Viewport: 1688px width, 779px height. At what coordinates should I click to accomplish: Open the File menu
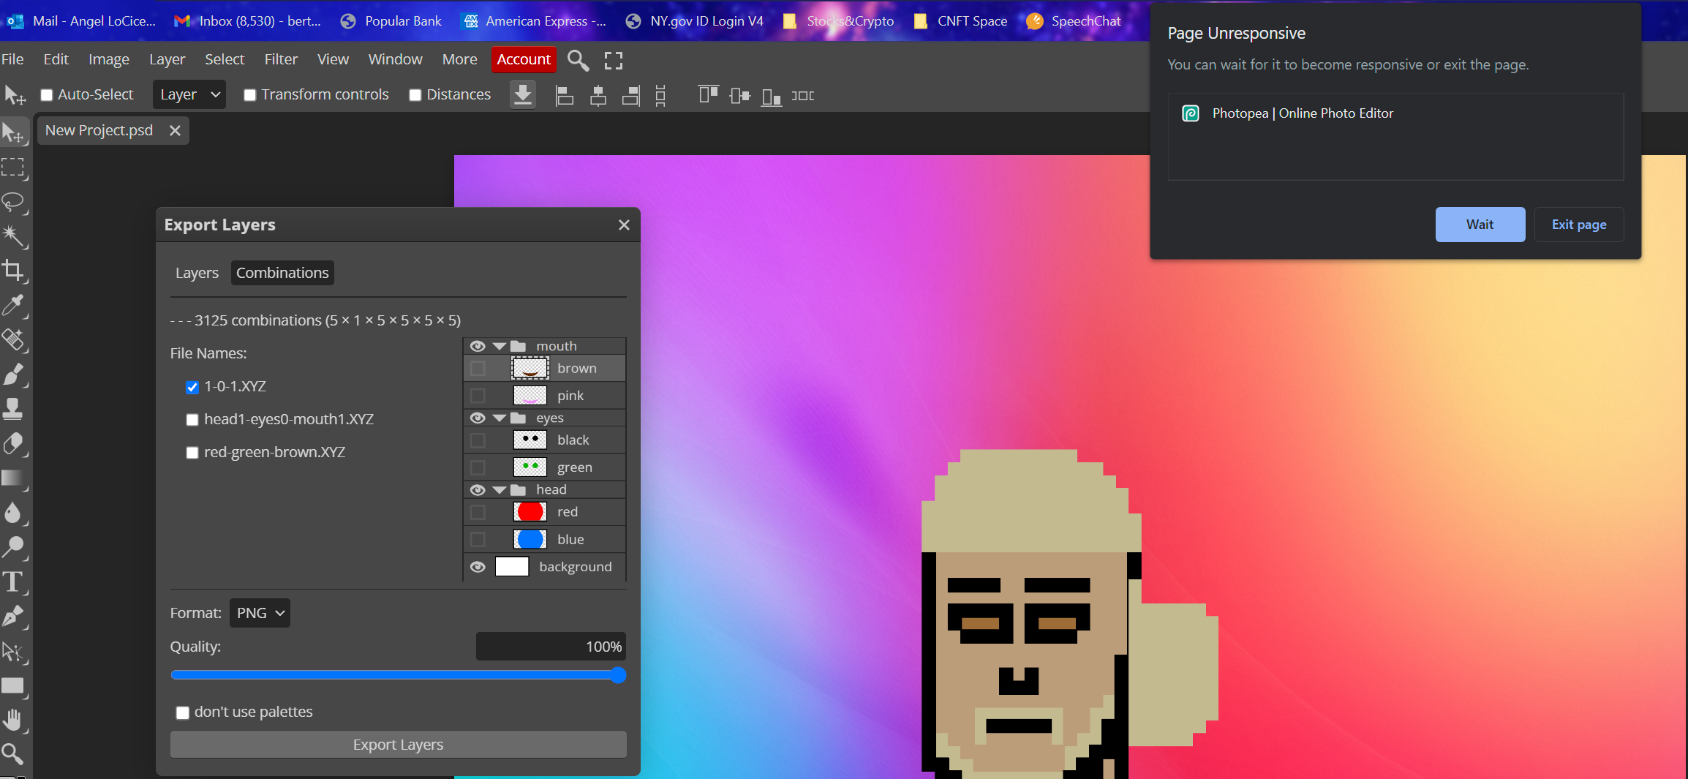12,59
